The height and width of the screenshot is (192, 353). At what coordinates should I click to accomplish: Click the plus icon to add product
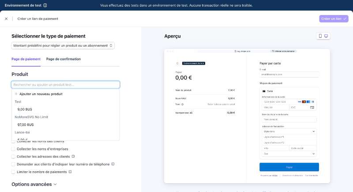point(16,94)
